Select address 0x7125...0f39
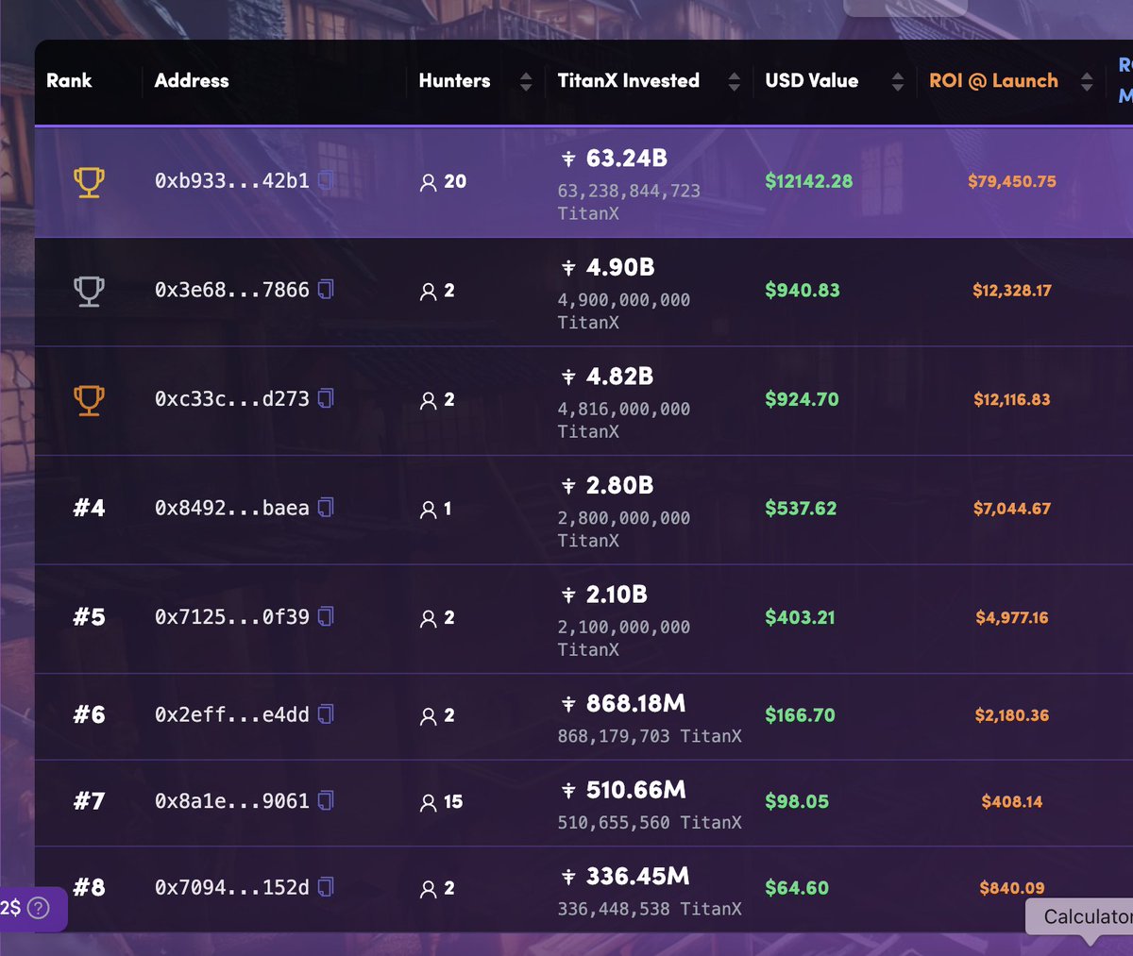This screenshot has width=1133, height=956. pos(232,616)
